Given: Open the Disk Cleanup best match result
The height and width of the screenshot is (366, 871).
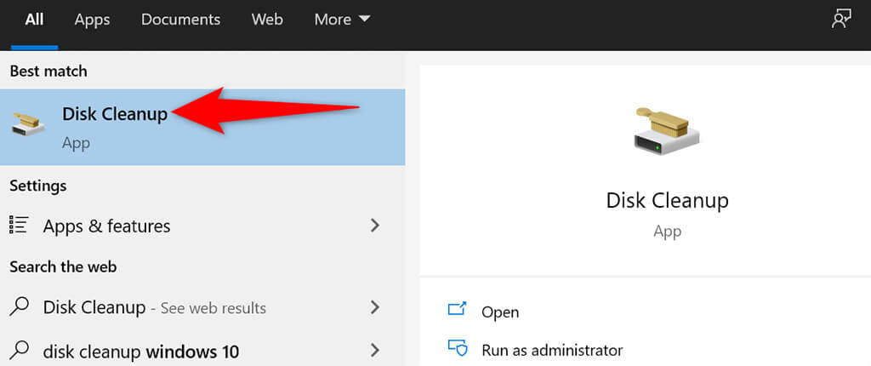Looking at the screenshot, I should pyautogui.click(x=115, y=114).
